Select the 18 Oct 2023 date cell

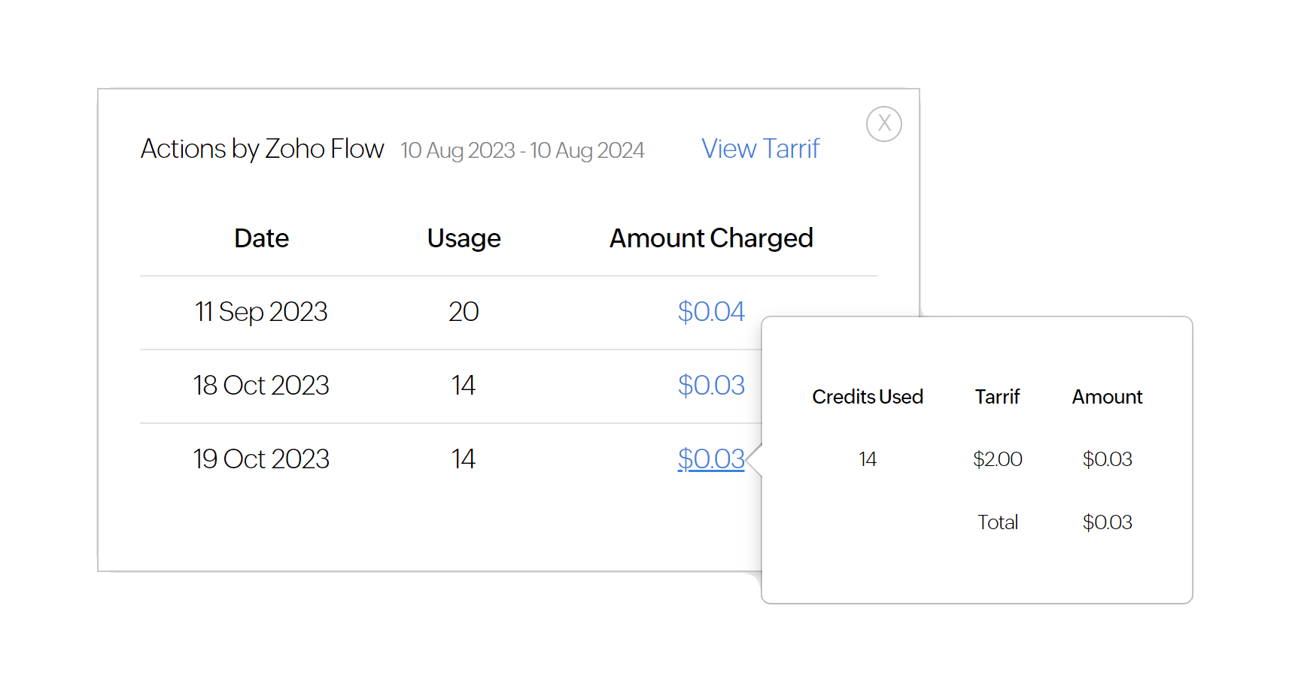pos(261,386)
